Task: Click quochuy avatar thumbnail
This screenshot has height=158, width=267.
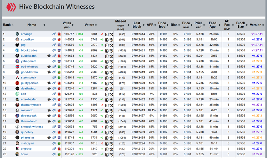Action: 17,132
